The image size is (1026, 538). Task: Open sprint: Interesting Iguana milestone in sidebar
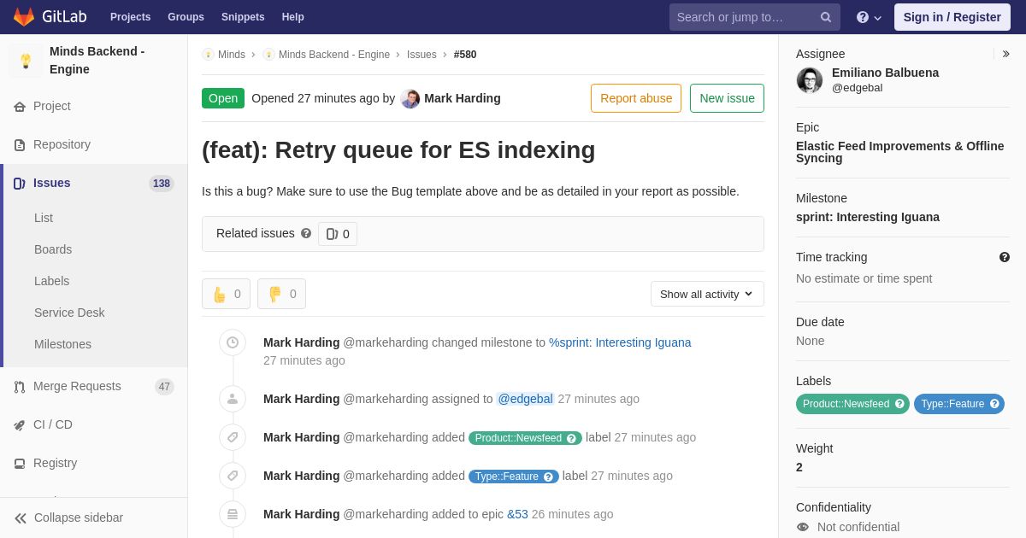click(868, 217)
